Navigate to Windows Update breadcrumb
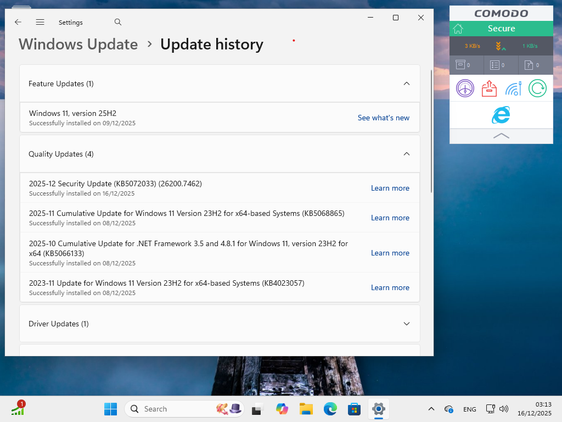The height and width of the screenshot is (422, 562). [78, 44]
